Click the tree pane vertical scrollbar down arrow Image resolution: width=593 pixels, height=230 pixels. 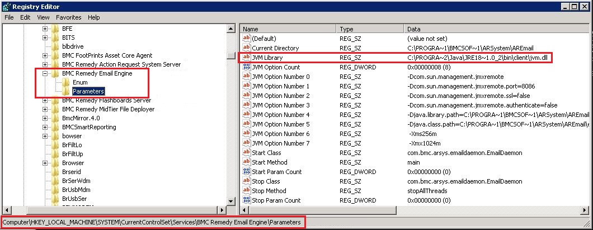point(230,200)
